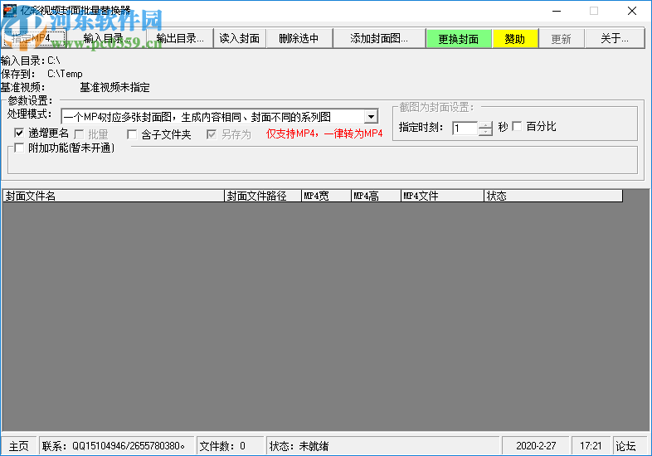The image size is (652, 456).
Task: Click the 指定时刻 seconds input field
Action: [465, 128]
